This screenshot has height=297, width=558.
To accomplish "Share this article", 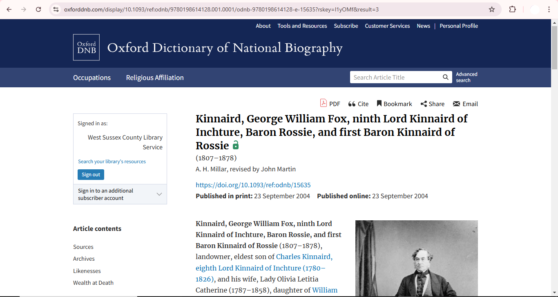I will (433, 104).
